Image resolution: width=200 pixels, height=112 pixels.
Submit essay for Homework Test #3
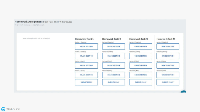click(141, 82)
